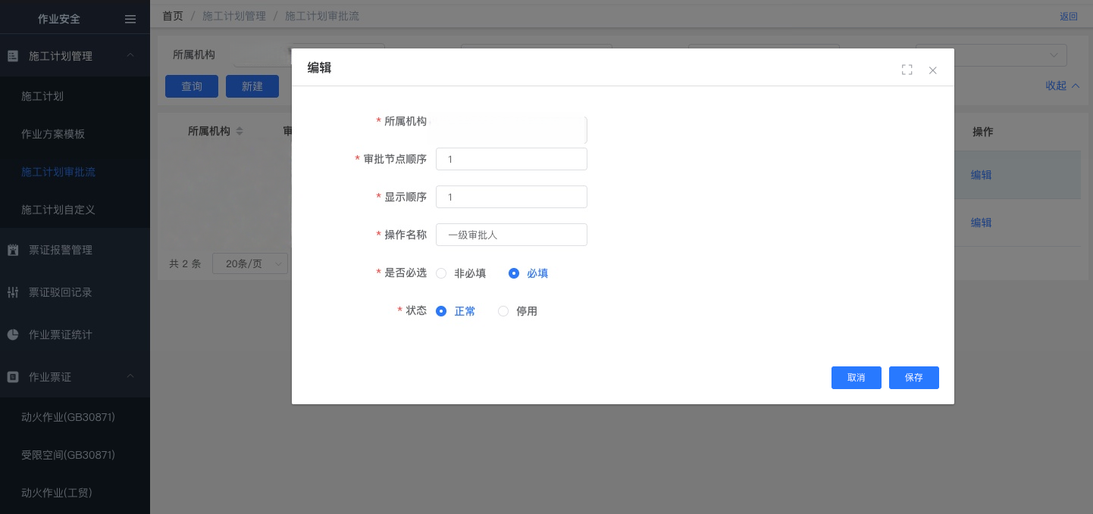The image size is (1093, 514).
Task: Close the 编辑 dialog with X icon
Action: [x=933, y=70]
